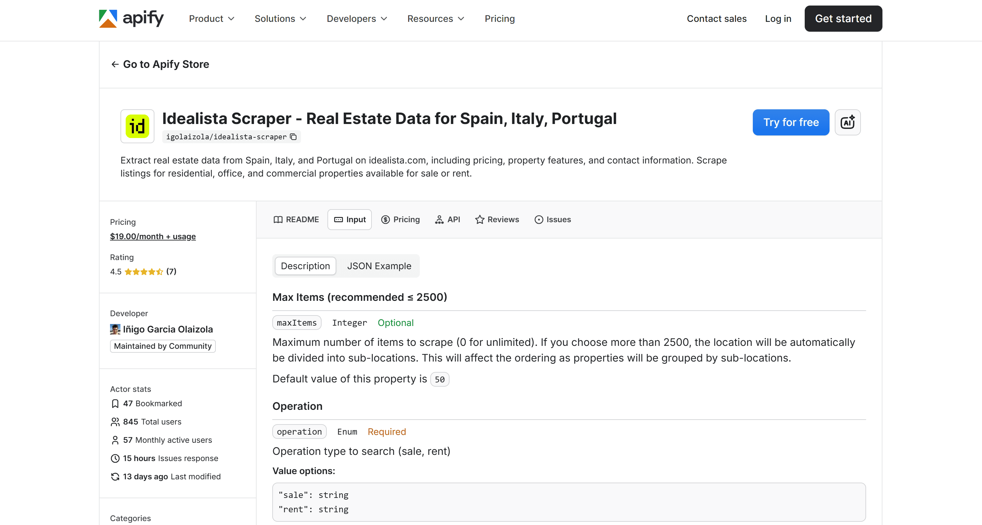Visit developer Iñigo Garcia Olaizola's profile

point(168,329)
